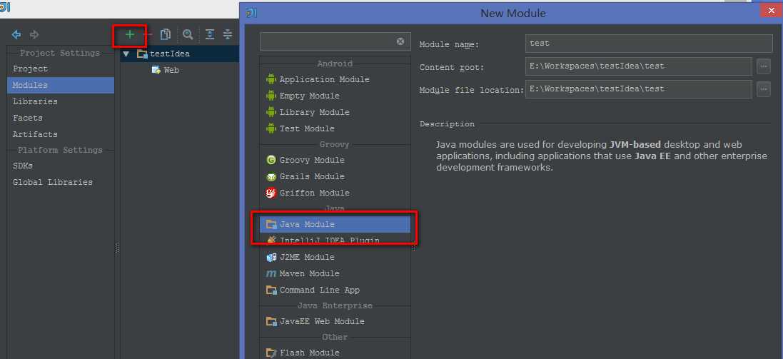Screen dimensions: 783x359
Task: Select Command Line App type
Action: pos(335,290)
